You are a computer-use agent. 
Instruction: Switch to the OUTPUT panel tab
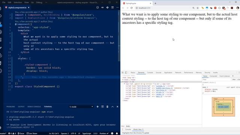click(21, 106)
